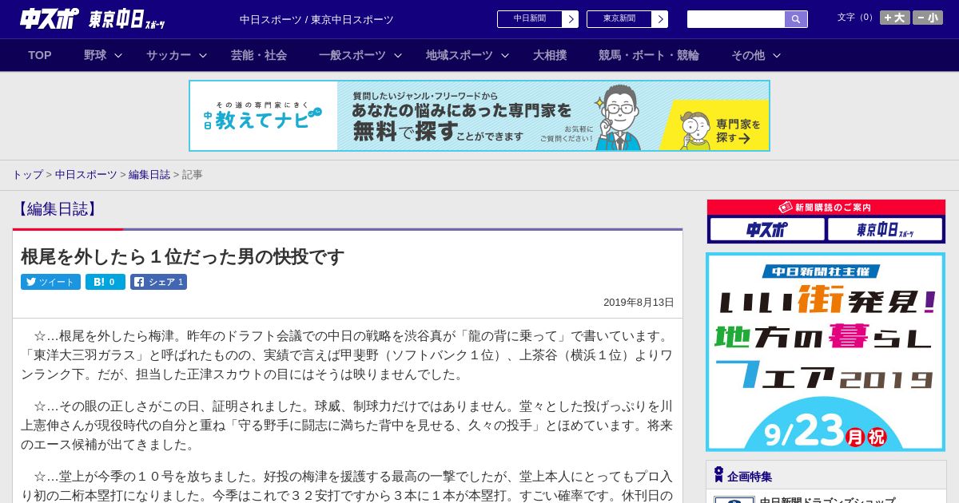Share article via Twitter ツイート button

click(50, 282)
